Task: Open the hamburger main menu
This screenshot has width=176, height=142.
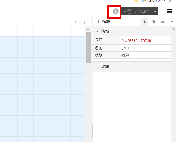Action: pyautogui.click(x=169, y=11)
